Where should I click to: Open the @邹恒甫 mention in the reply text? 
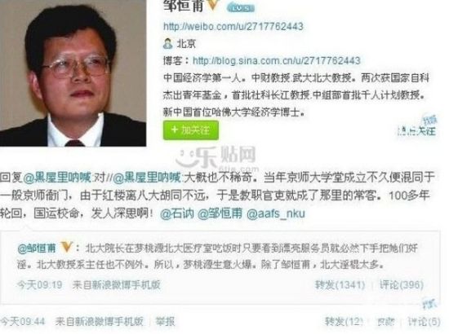tap(220, 213)
